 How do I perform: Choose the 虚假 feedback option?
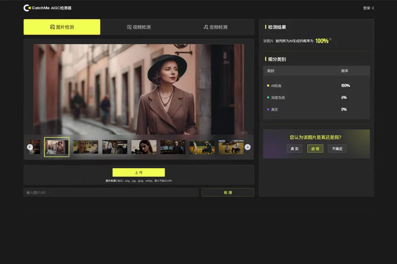coord(315,149)
